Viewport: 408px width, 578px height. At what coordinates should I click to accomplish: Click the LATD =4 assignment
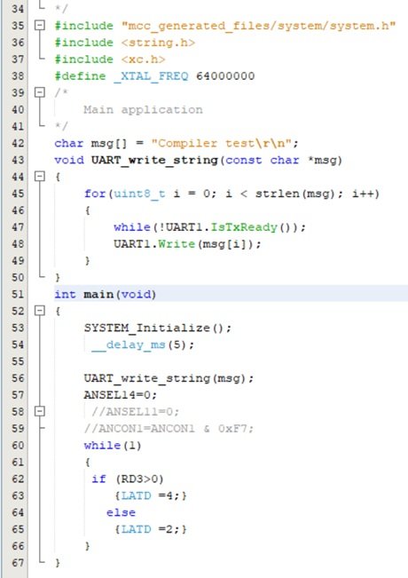click(x=150, y=495)
